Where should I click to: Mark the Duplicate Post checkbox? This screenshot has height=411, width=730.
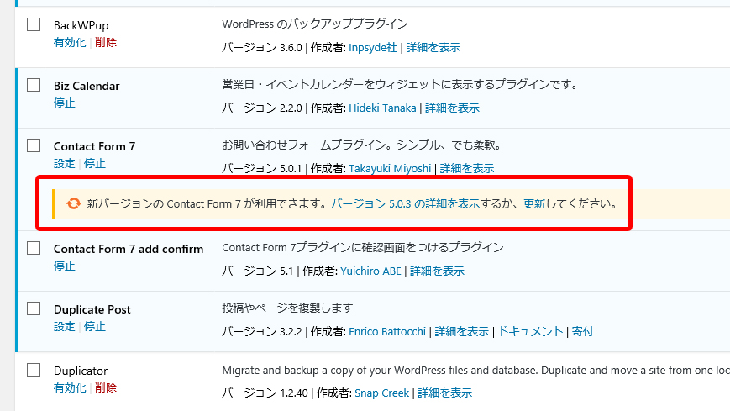tap(34, 308)
